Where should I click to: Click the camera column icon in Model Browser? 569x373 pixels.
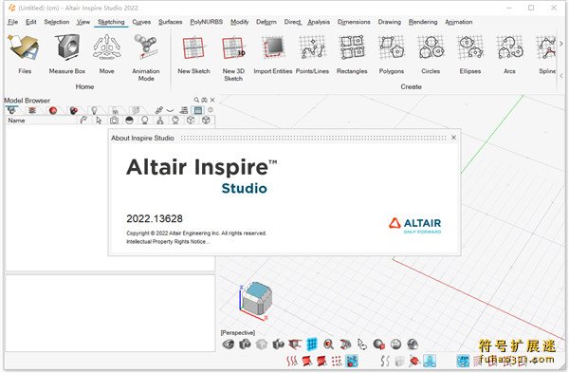[114, 121]
